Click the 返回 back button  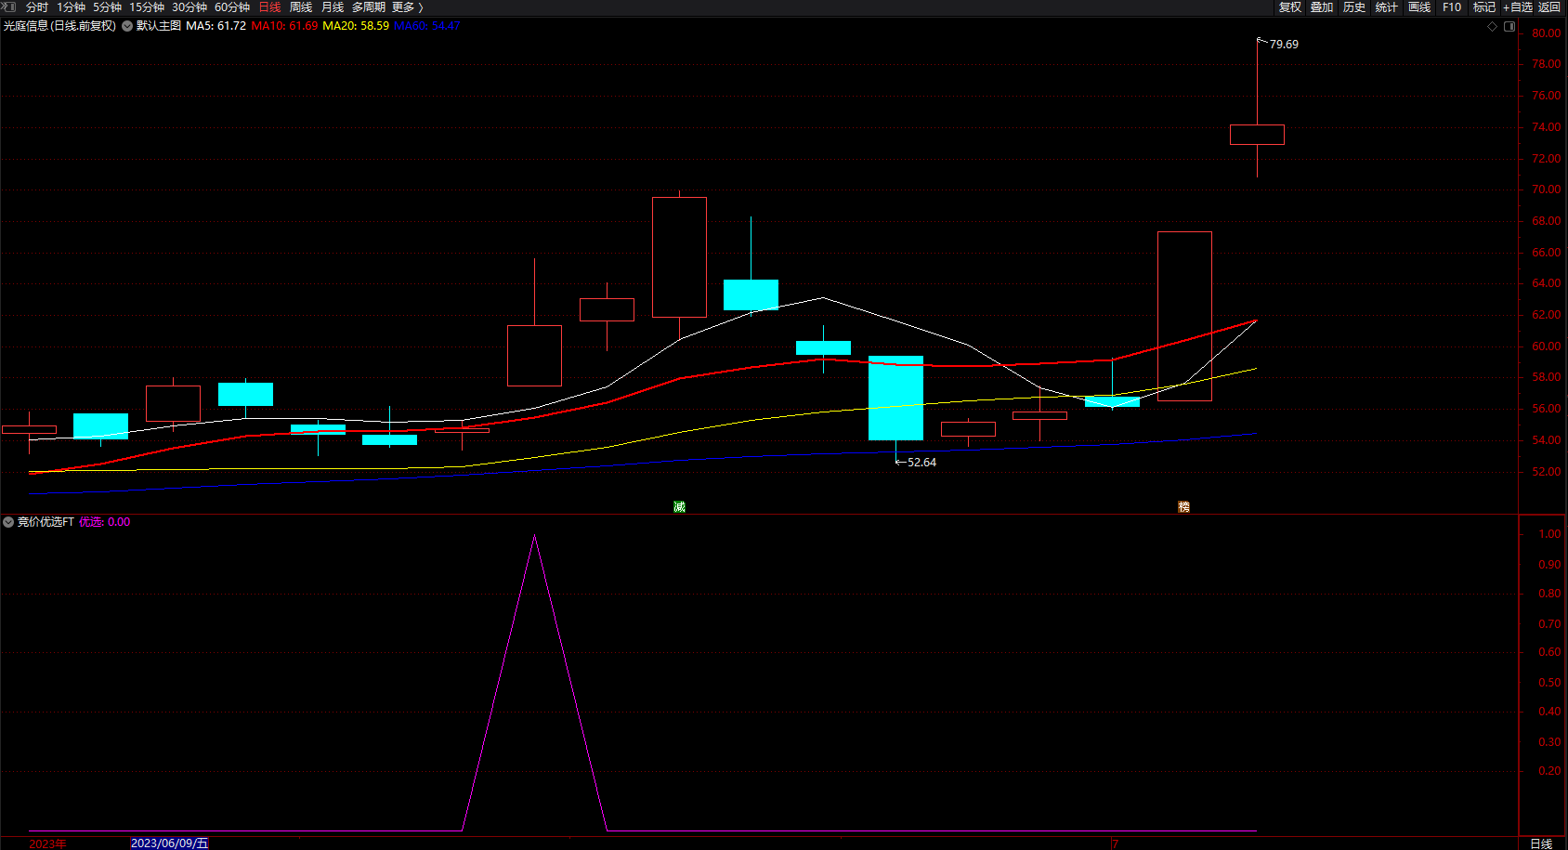pos(1549,7)
